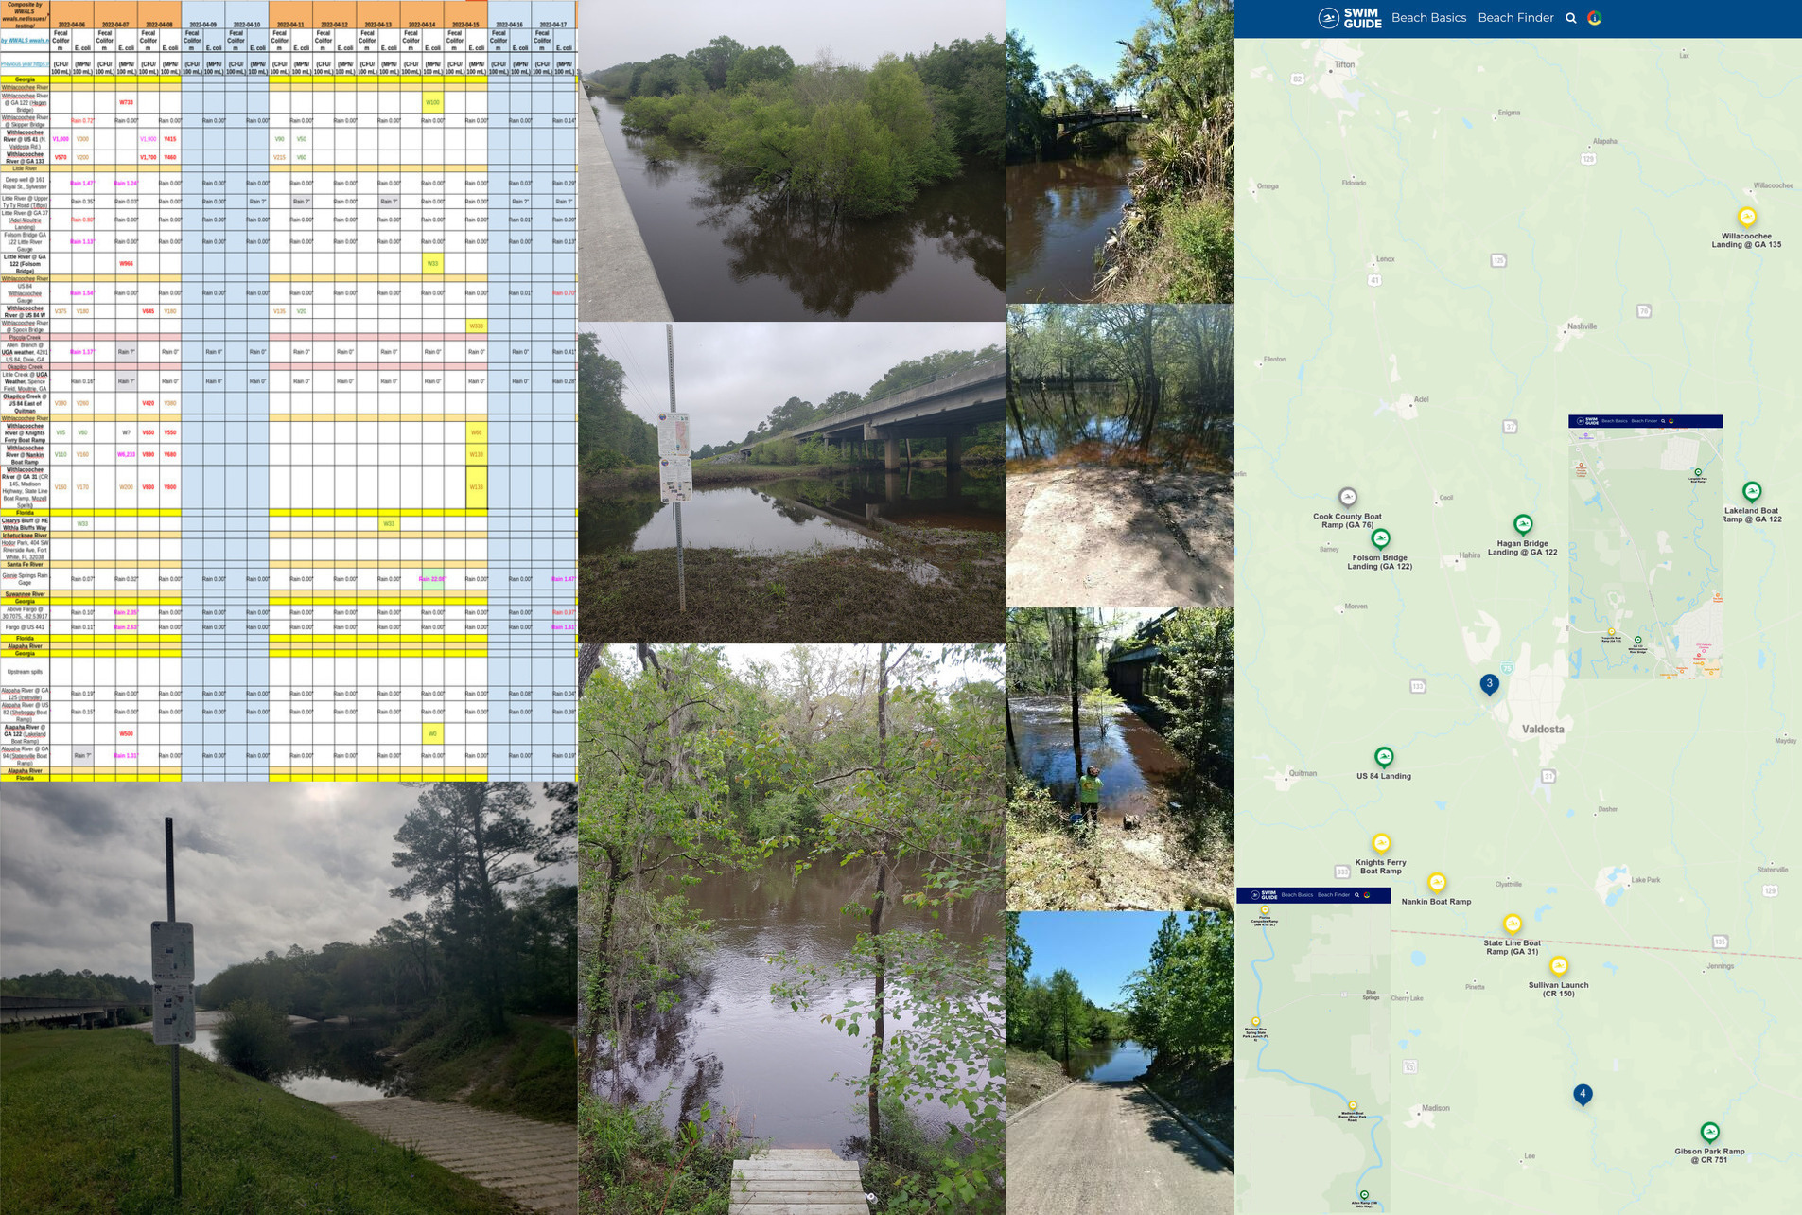Select the Gibson Park Ramp @ CR 751 marker
Image resolution: width=1802 pixels, height=1215 pixels.
tap(1709, 1133)
